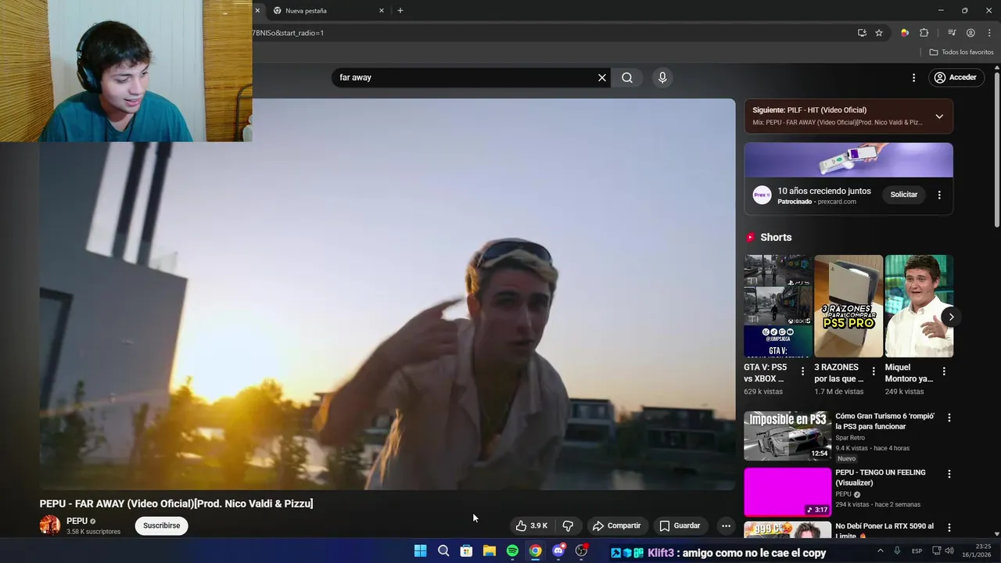The height and width of the screenshot is (563, 1001).
Task: Open OBS Studio from taskbar
Action: [x=581, y=551]
